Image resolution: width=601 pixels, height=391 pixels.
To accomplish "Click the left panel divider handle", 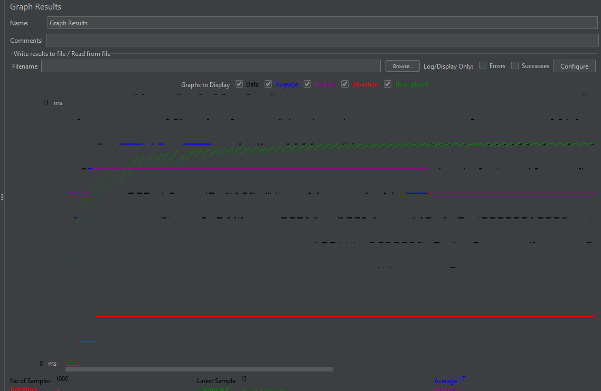I will pos(2,197).
